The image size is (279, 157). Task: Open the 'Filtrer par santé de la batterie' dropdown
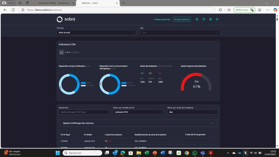(x=192, y=112)
